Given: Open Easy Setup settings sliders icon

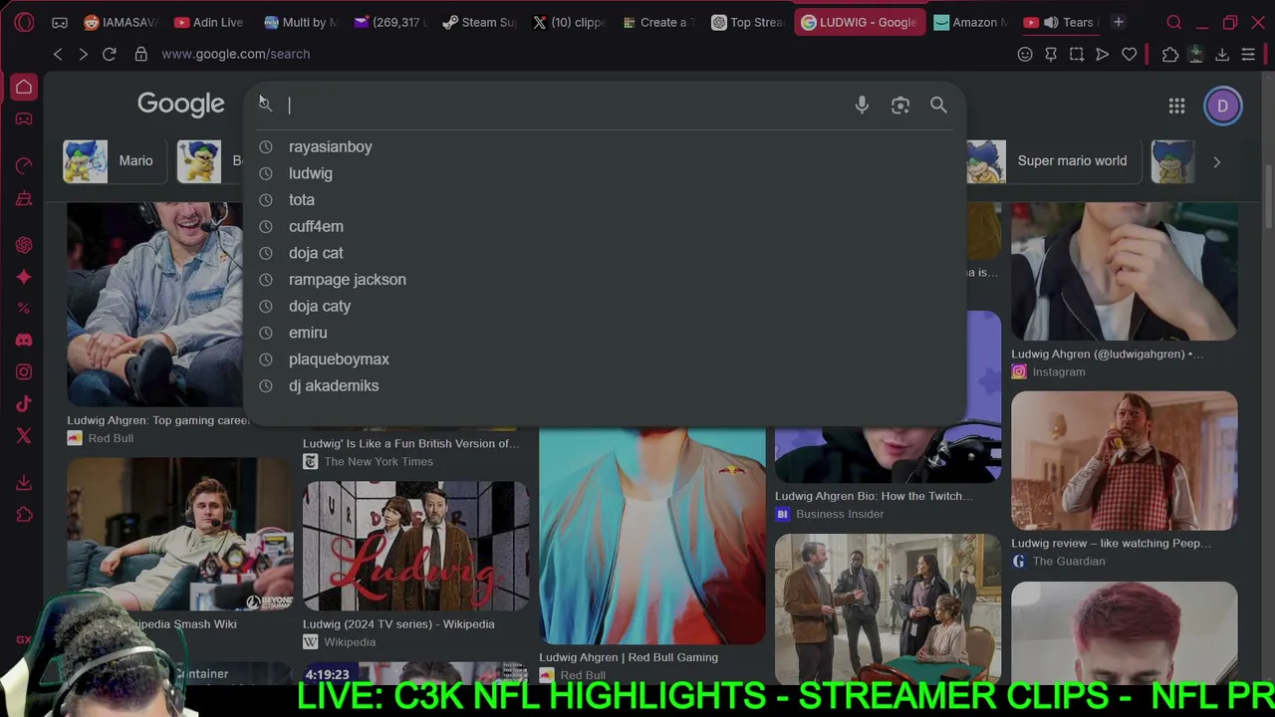Looking at the screenshot, I should (x=1248, y=54).
